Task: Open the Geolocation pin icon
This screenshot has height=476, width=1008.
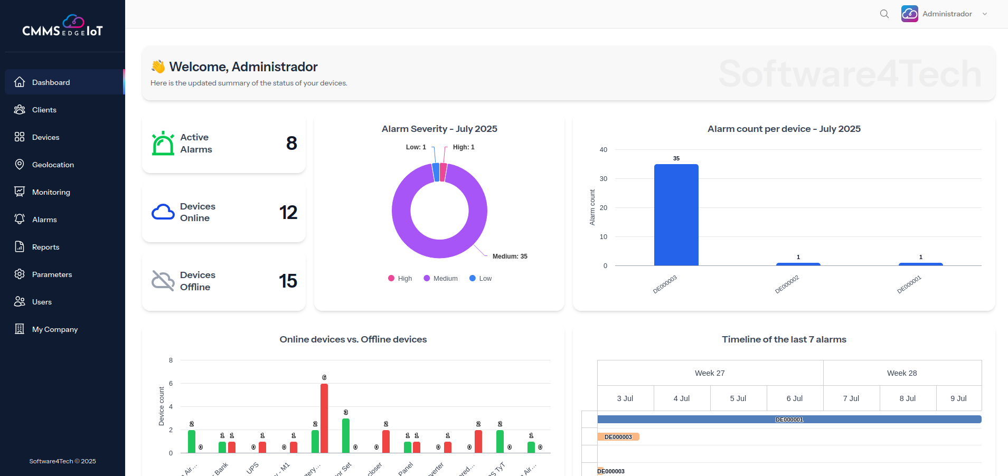Action: [20, 165]
